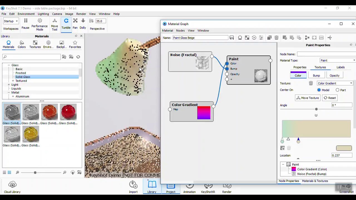Switch to Materials & Textures tab
The image size is (356, 200).
pyautogui.click(x=315, y=181)
